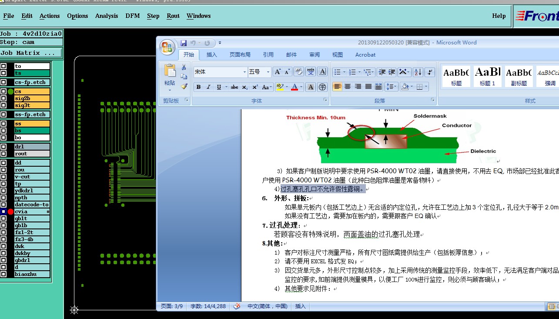Open underline style dropdown arrow
This screenshot has height=319, width=559.
pos(226,87)
